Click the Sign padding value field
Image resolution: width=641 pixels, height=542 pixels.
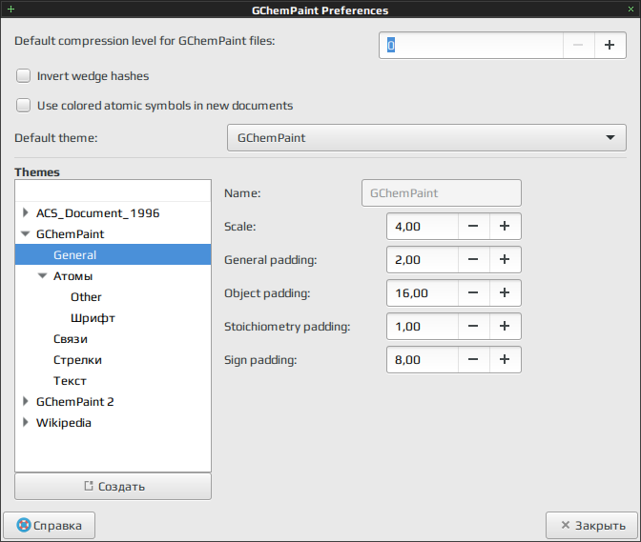coord(423,359)
